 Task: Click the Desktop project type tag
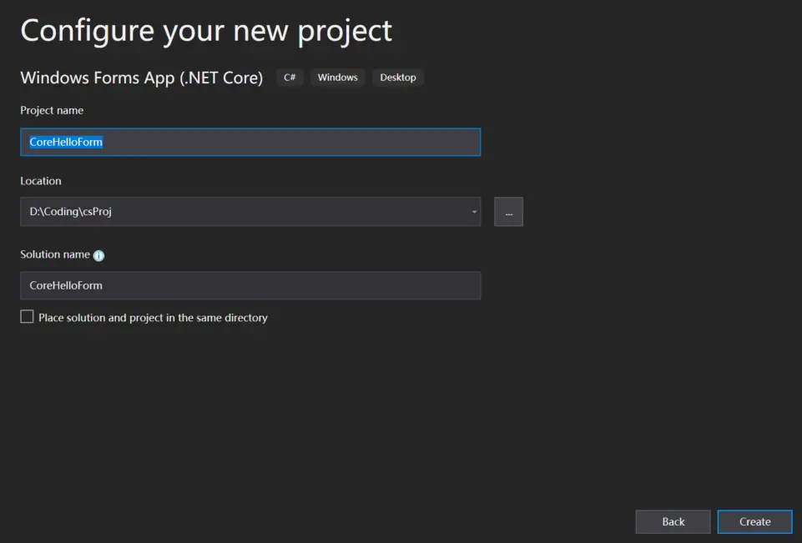click(x=398, y=78)
